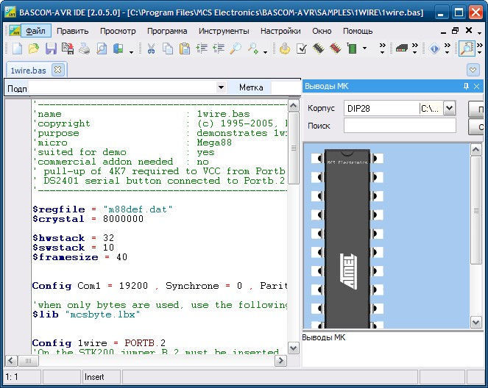Expand the Подп subroutine combo box

click(221, 87)
